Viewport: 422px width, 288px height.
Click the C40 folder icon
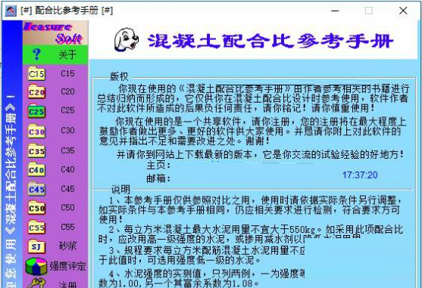point(36,169)
